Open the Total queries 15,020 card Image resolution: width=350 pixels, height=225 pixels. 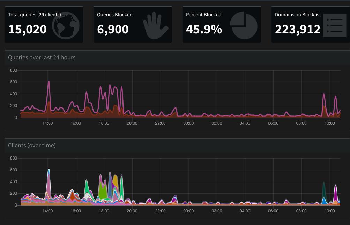pos(44,24)
